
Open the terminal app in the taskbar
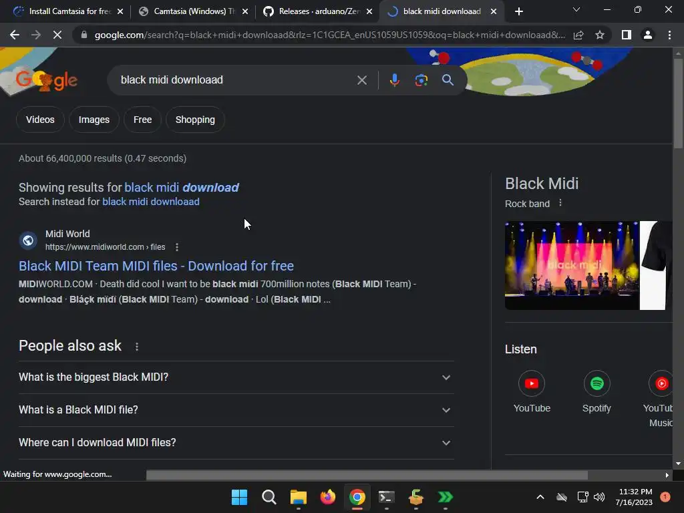(387, 497)
